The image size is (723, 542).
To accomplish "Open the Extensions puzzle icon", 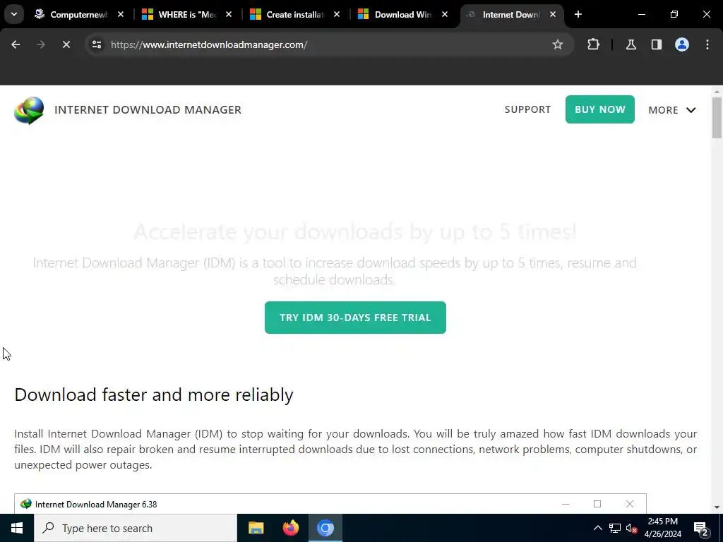I will tap(593, 44).
